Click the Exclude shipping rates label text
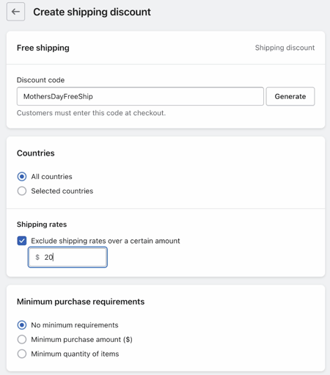This screenshot has width=330, height=375. click(106, 241)
